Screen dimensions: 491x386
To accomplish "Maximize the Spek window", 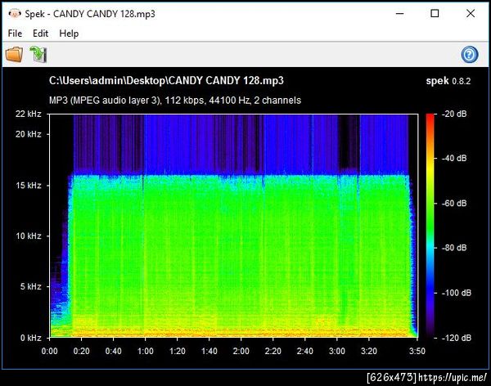I will click(x=435, y=13).
